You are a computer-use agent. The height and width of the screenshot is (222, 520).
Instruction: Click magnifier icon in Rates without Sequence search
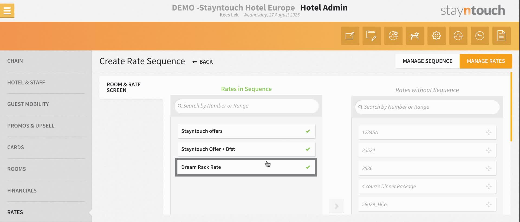pyautogui.click(x=360, y=107)
